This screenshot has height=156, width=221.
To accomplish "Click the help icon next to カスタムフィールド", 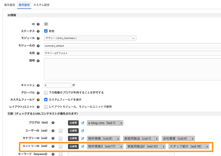I will 38,100.
